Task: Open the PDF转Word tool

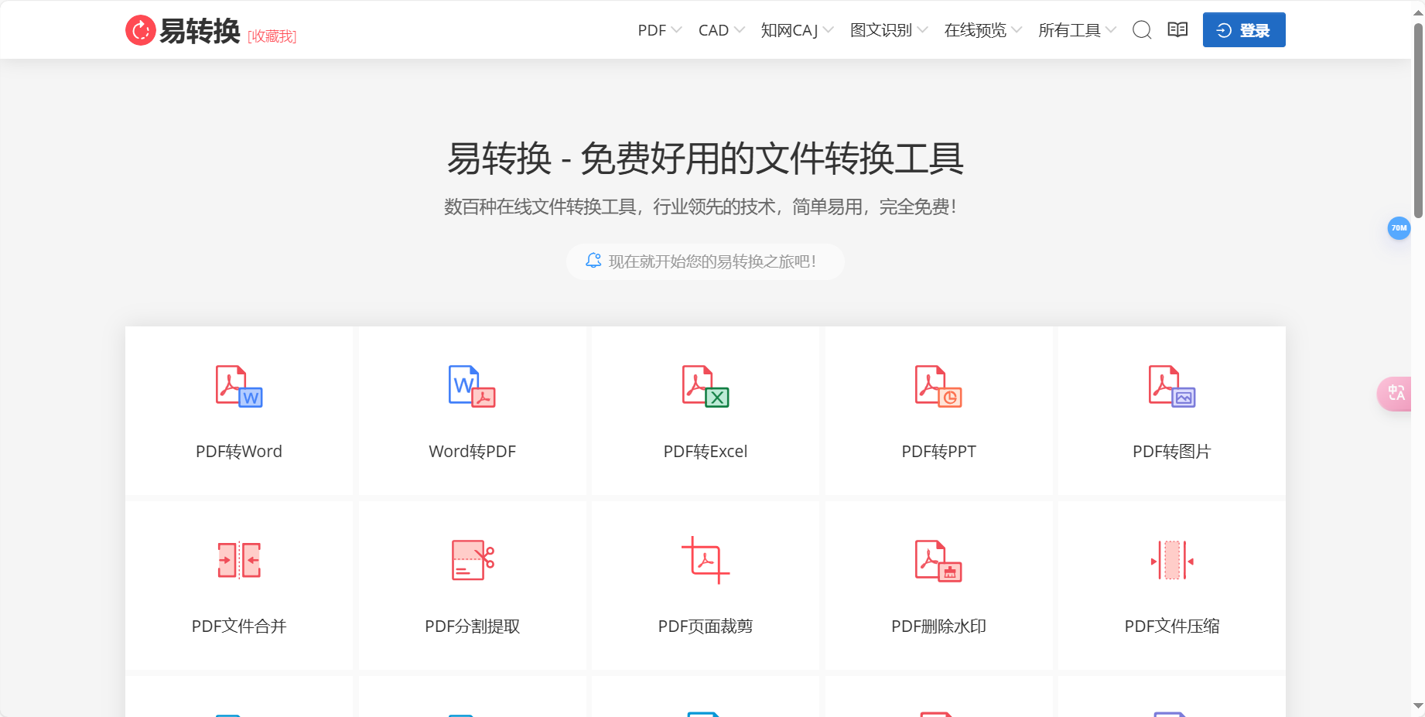Action: click(238, 411)
